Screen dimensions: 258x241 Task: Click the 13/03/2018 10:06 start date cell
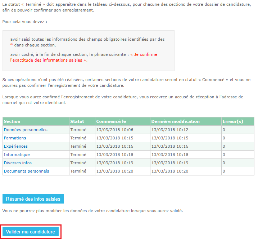pyautogui.click(x=115, y=130)
